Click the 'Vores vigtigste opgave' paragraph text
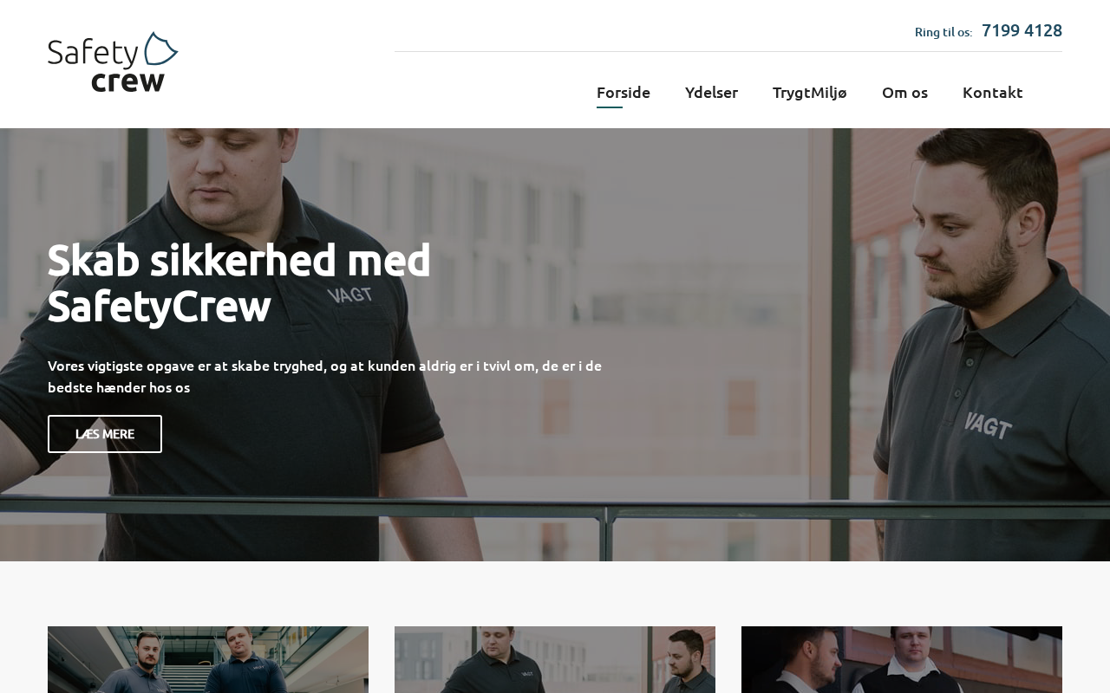This screenshot has width=1110, height=693. click(324, 376)
